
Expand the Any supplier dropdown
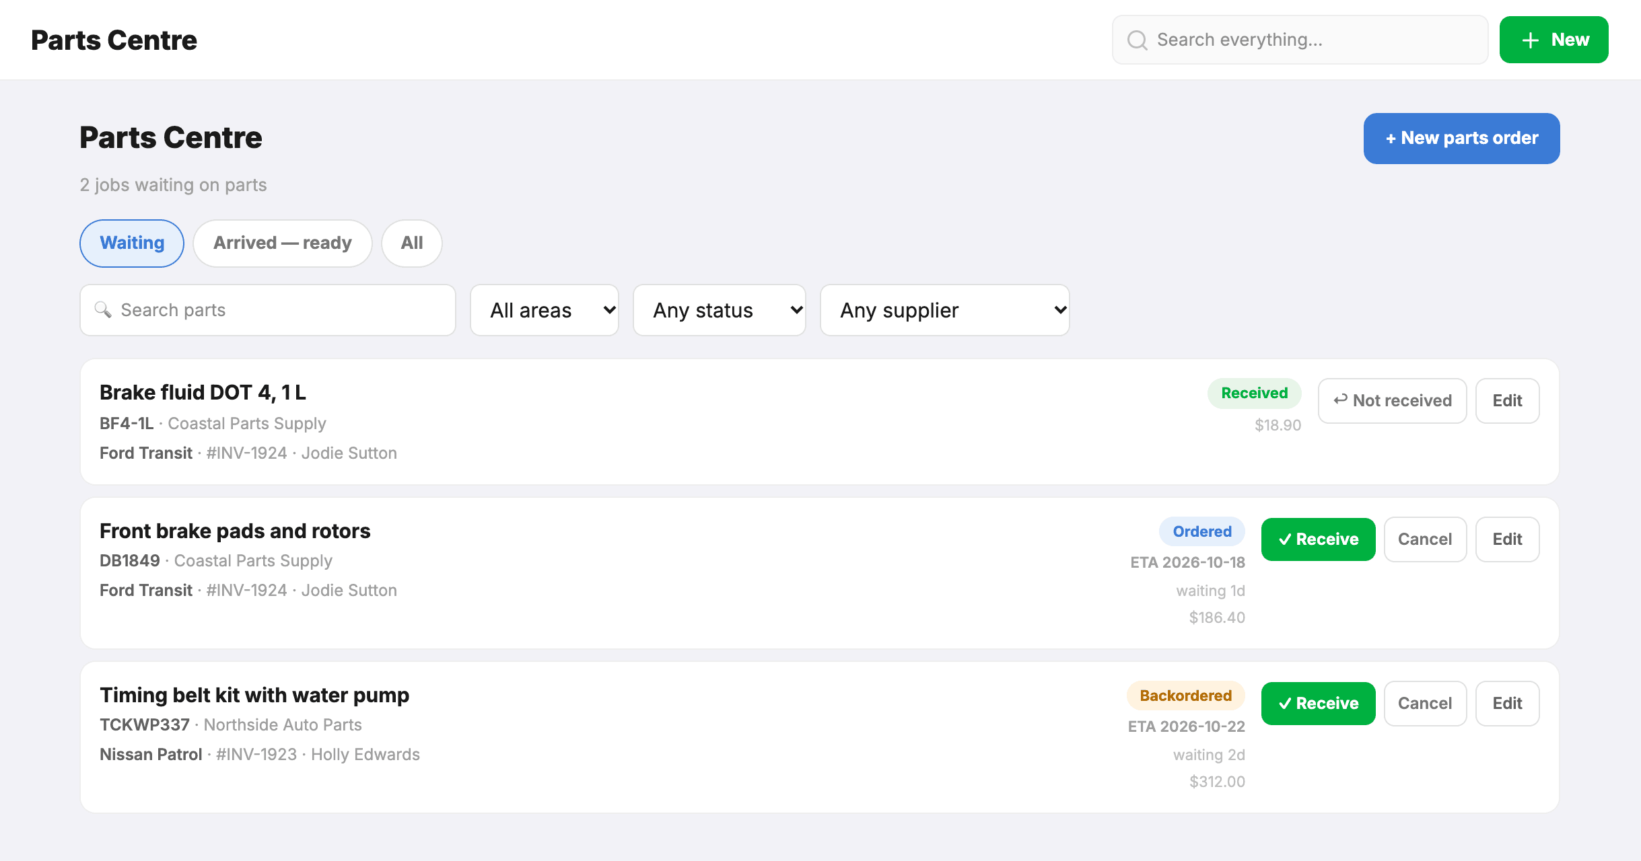tap(945, 310)
